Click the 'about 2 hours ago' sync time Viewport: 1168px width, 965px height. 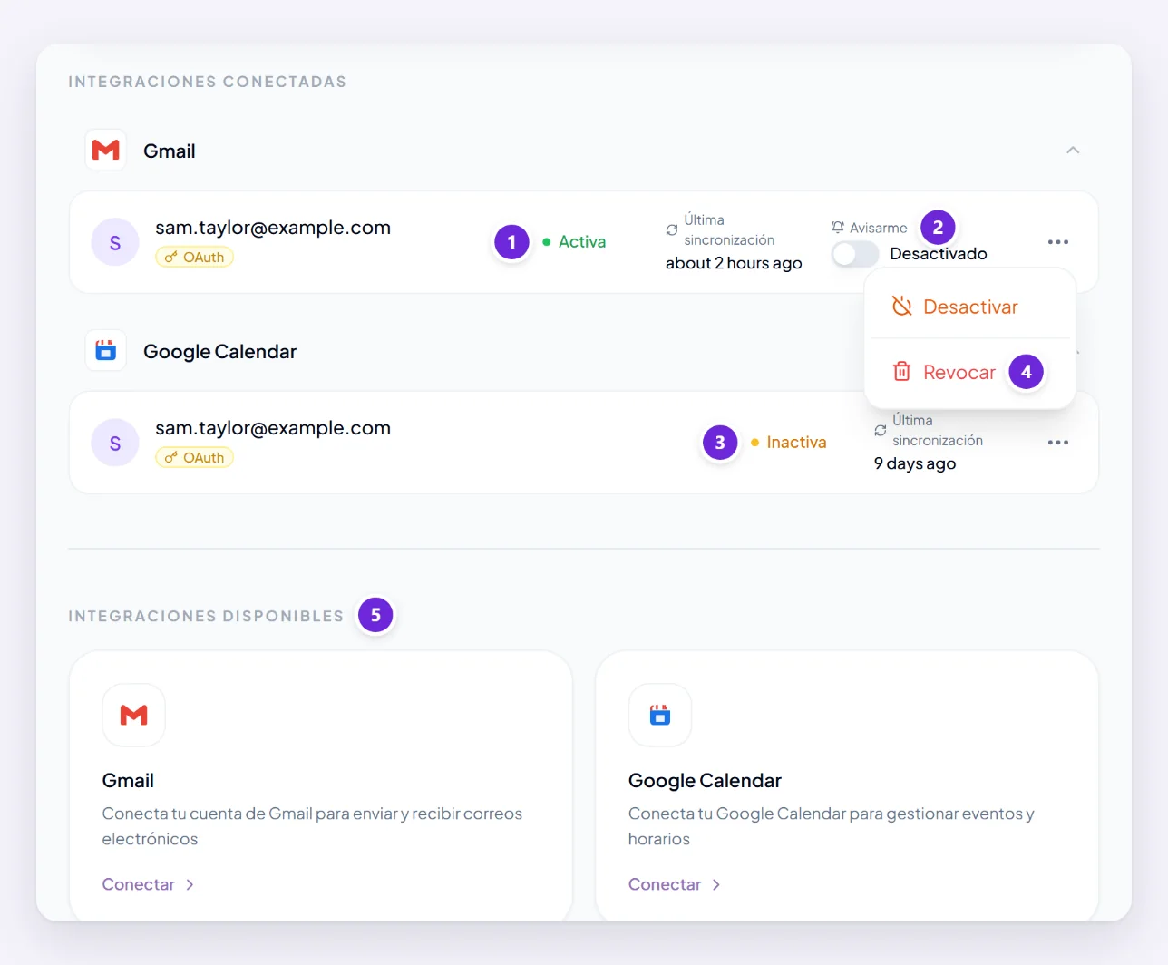[x=734, y=263]
